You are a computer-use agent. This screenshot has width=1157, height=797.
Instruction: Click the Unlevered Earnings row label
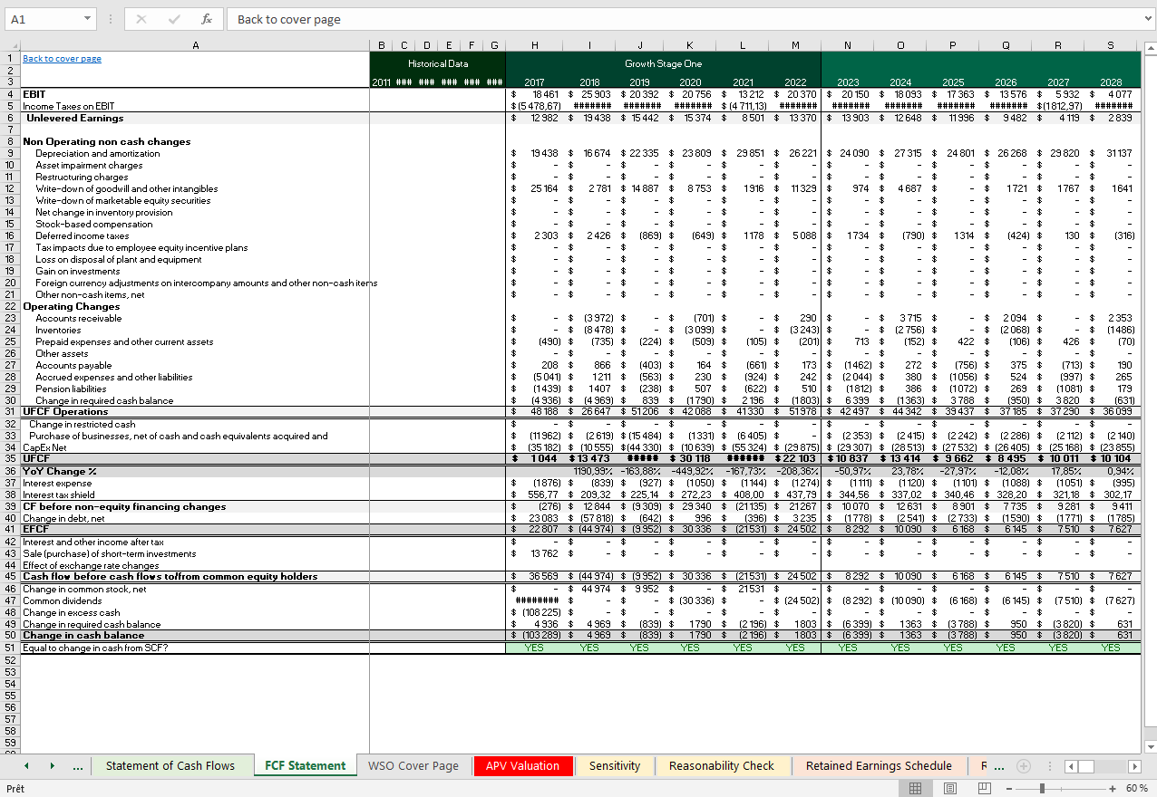(74, 118)
